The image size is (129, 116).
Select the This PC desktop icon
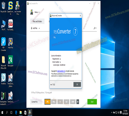tap(4, 25)
